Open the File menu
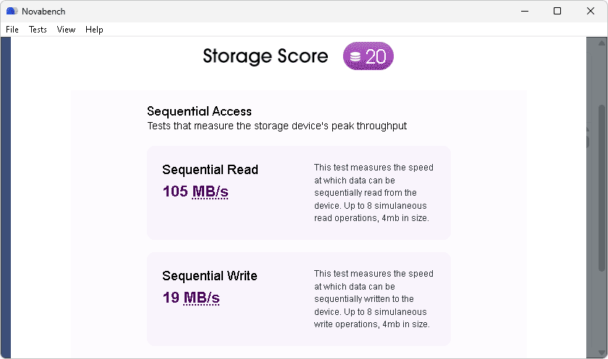Screen dimensions: 608x359 click(x=12, y=30)
